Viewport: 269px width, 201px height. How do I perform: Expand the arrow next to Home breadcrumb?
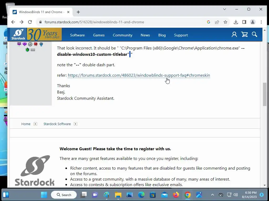coord(35,124)
